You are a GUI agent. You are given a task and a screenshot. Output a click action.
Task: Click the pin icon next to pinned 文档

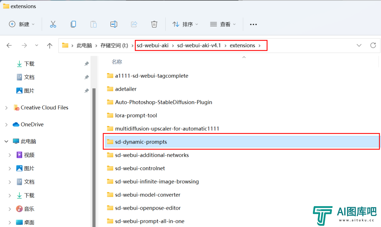[x=86, y=77]
